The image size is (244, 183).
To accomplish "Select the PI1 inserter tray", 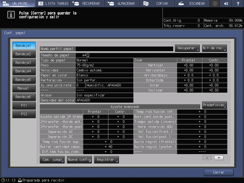I will 24,106.
